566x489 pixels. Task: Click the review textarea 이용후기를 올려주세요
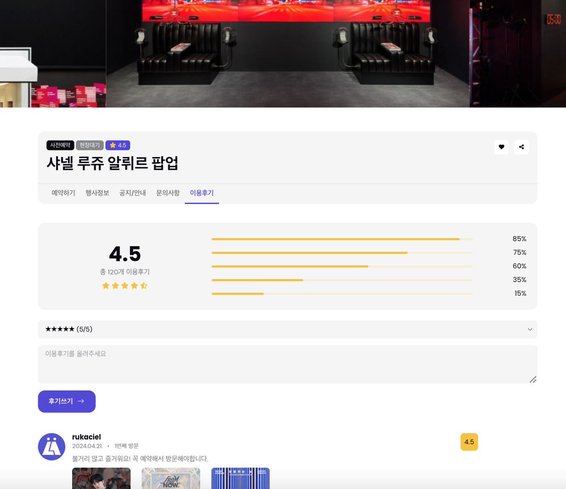pyautogui.click(x=287, y=364)
